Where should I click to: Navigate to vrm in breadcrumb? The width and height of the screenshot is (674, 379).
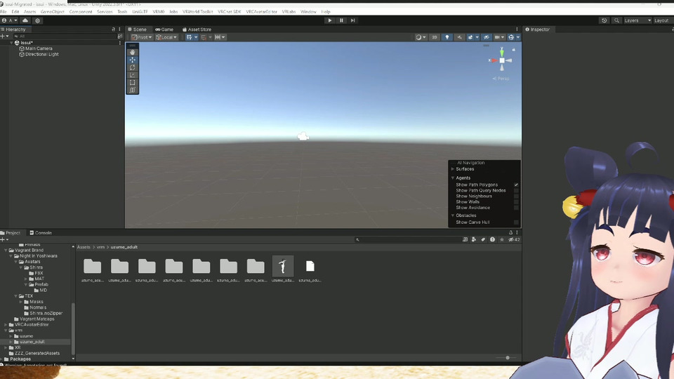pyautogui.click(x=100, y=247)
